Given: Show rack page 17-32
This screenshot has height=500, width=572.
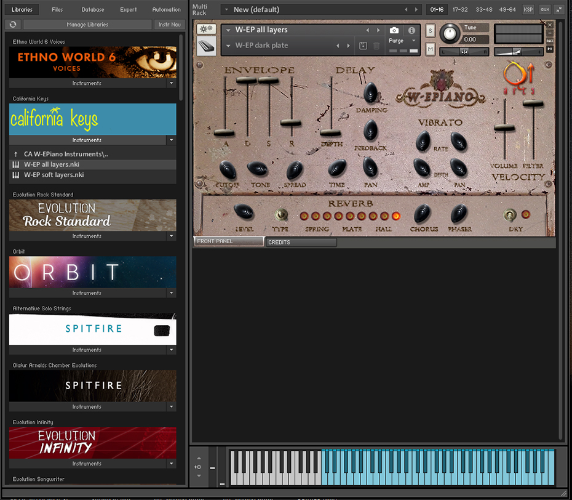Looking at the screenshot, I should click(460, 10).
